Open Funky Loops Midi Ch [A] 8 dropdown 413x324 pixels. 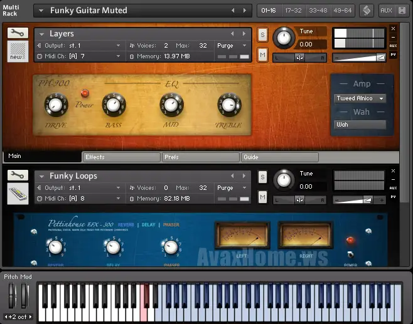click(x=79, y=199)
